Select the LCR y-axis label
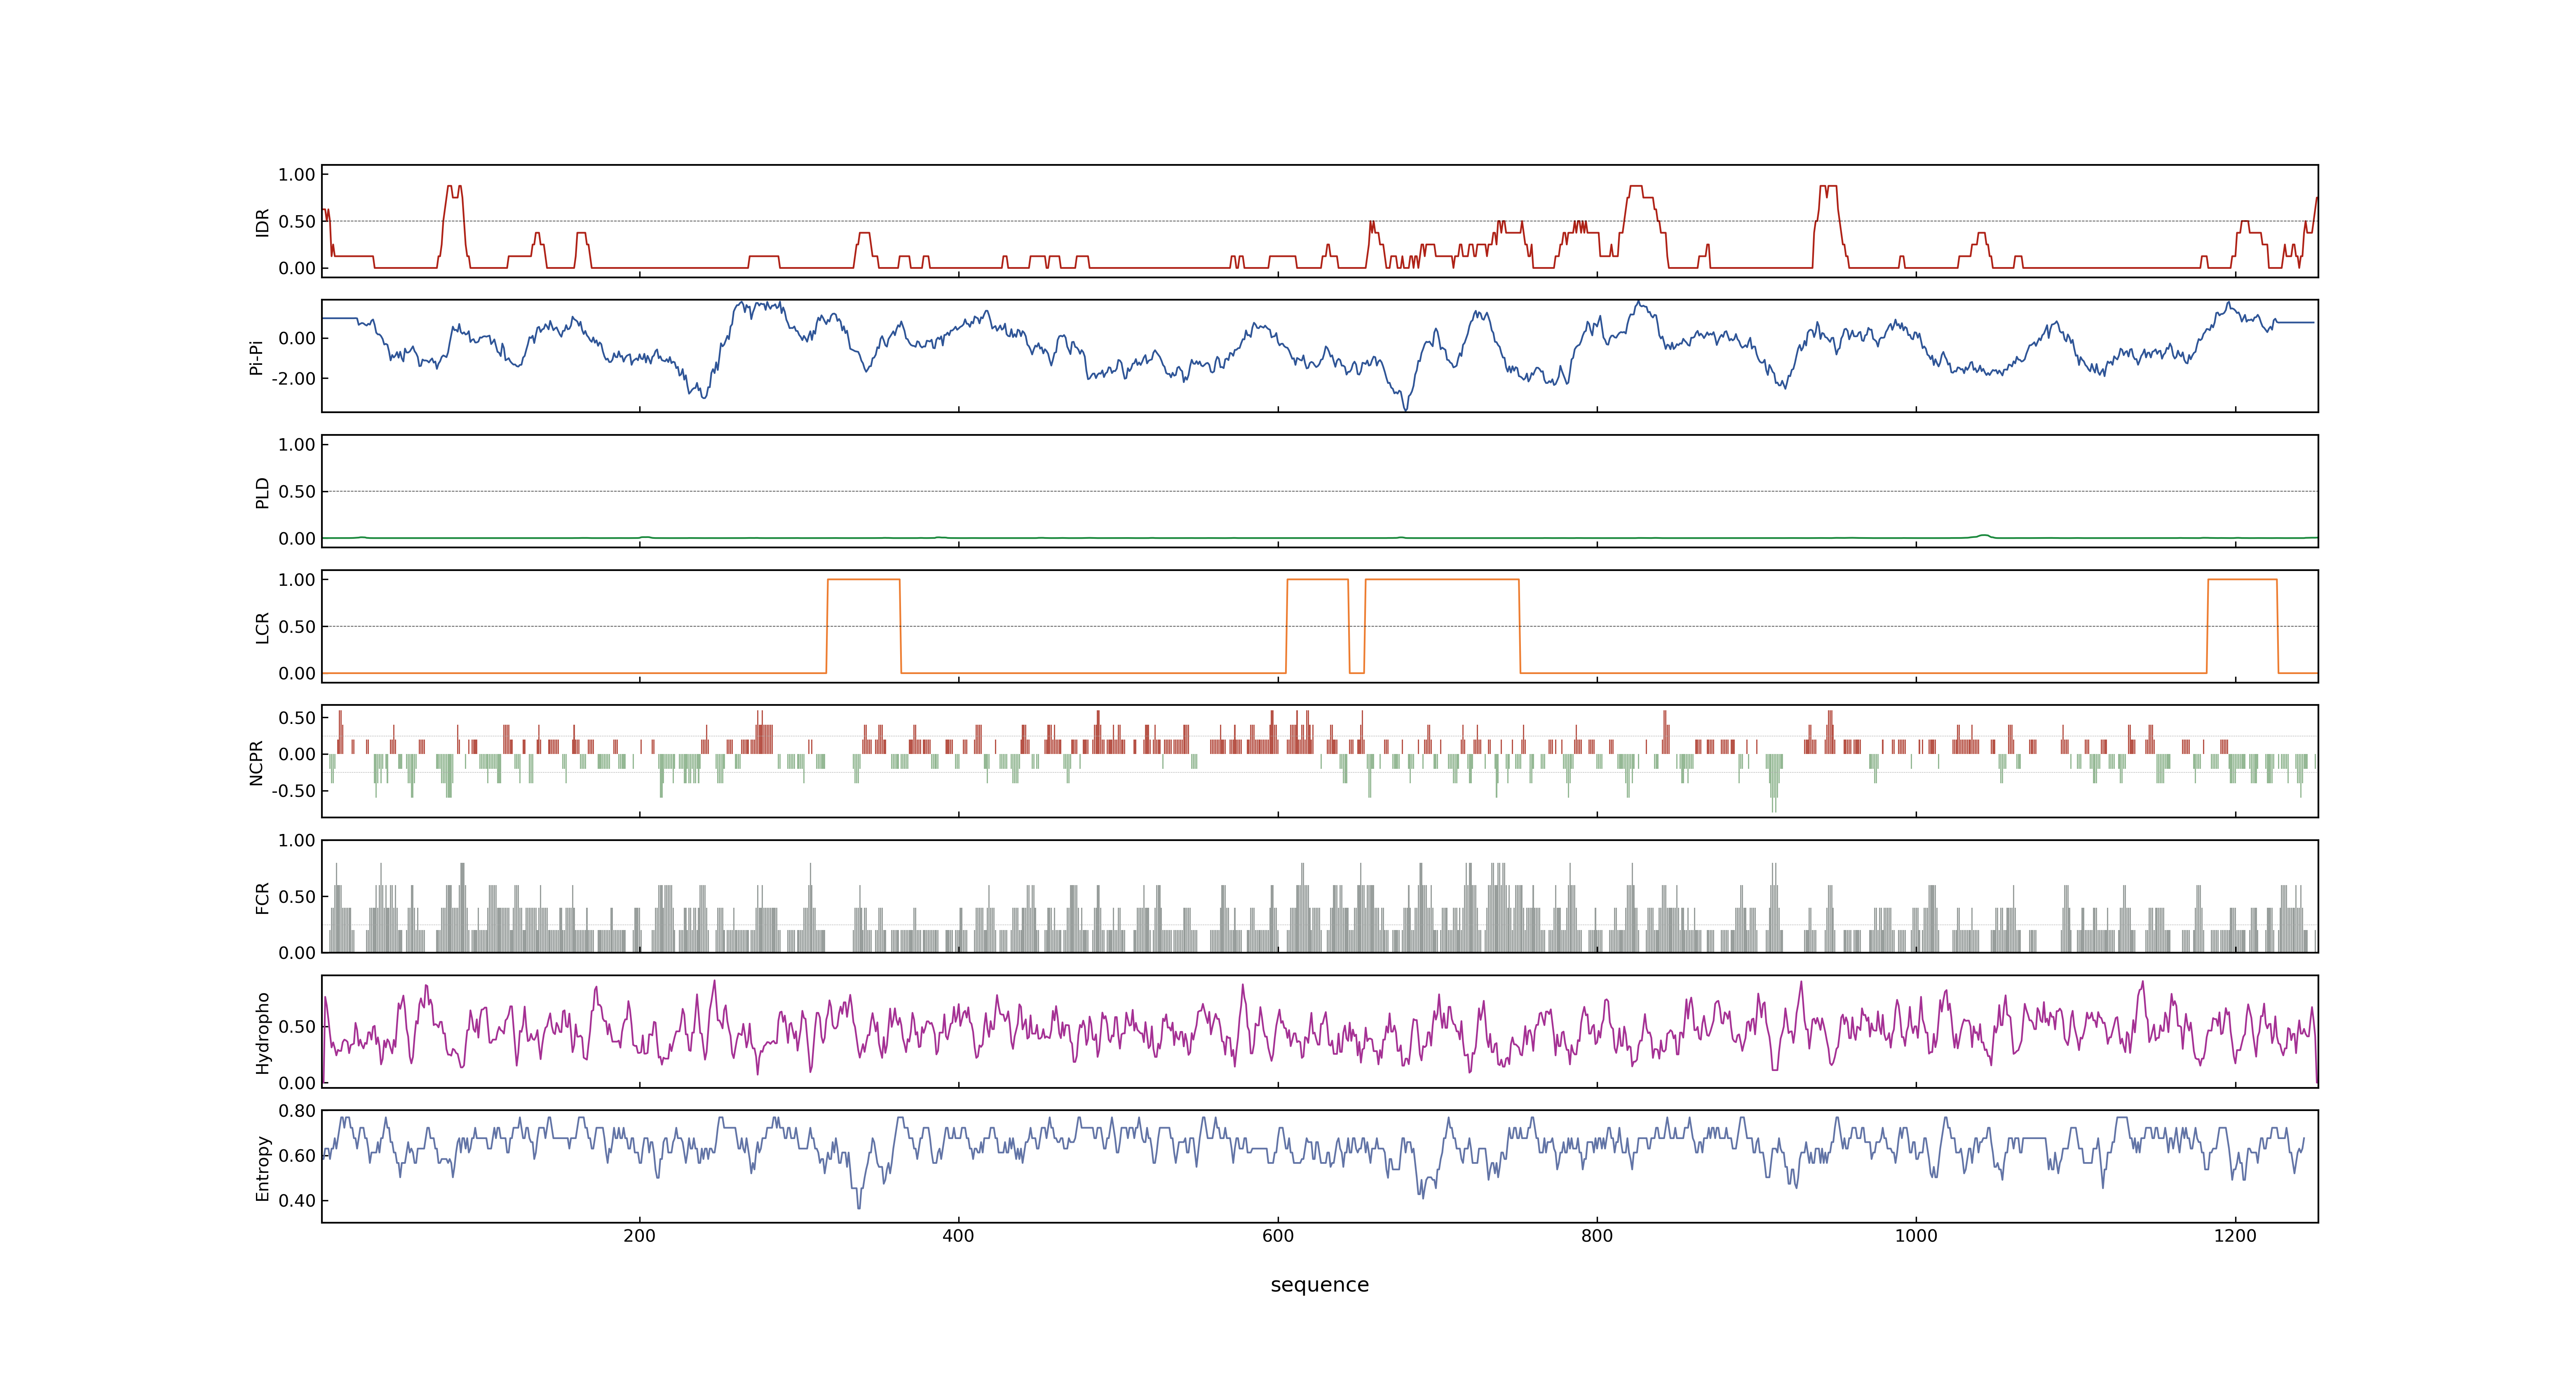The height and width of the screenshot is (1374, 2576). [262, 627]
